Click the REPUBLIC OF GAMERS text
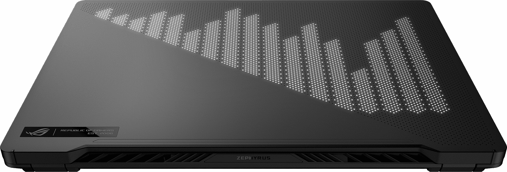The height and width of the screenshot is (172, 507). tap(87, 130)
